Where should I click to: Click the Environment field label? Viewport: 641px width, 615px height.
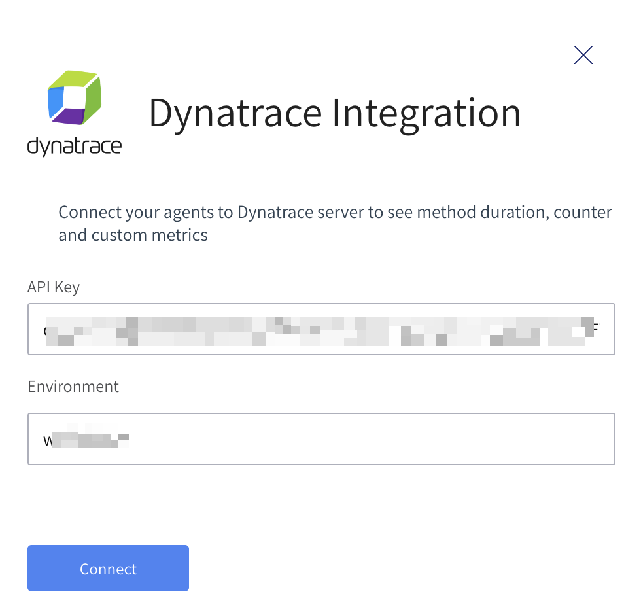(x=73, y=387)
